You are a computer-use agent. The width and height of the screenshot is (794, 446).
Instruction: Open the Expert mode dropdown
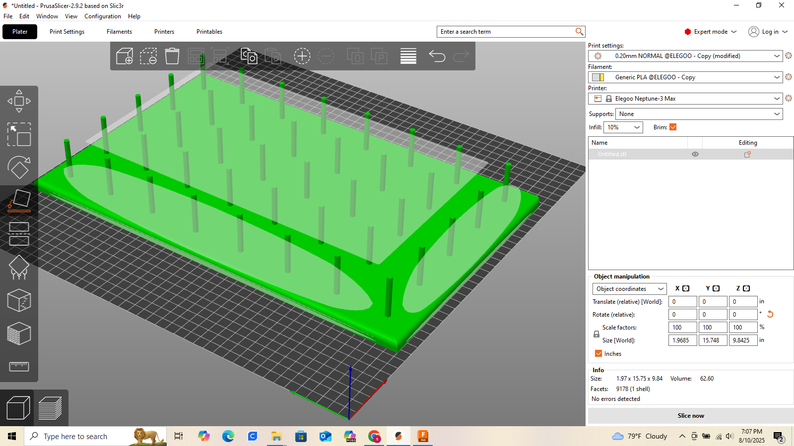(711, 32)
